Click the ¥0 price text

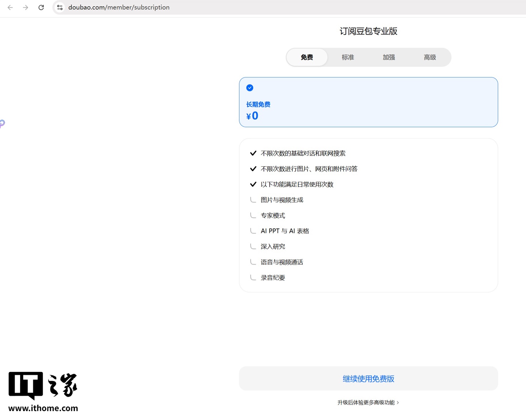pos(252,116)
